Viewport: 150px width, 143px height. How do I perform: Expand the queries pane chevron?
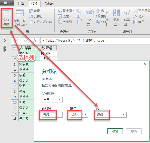click(5, 40)
